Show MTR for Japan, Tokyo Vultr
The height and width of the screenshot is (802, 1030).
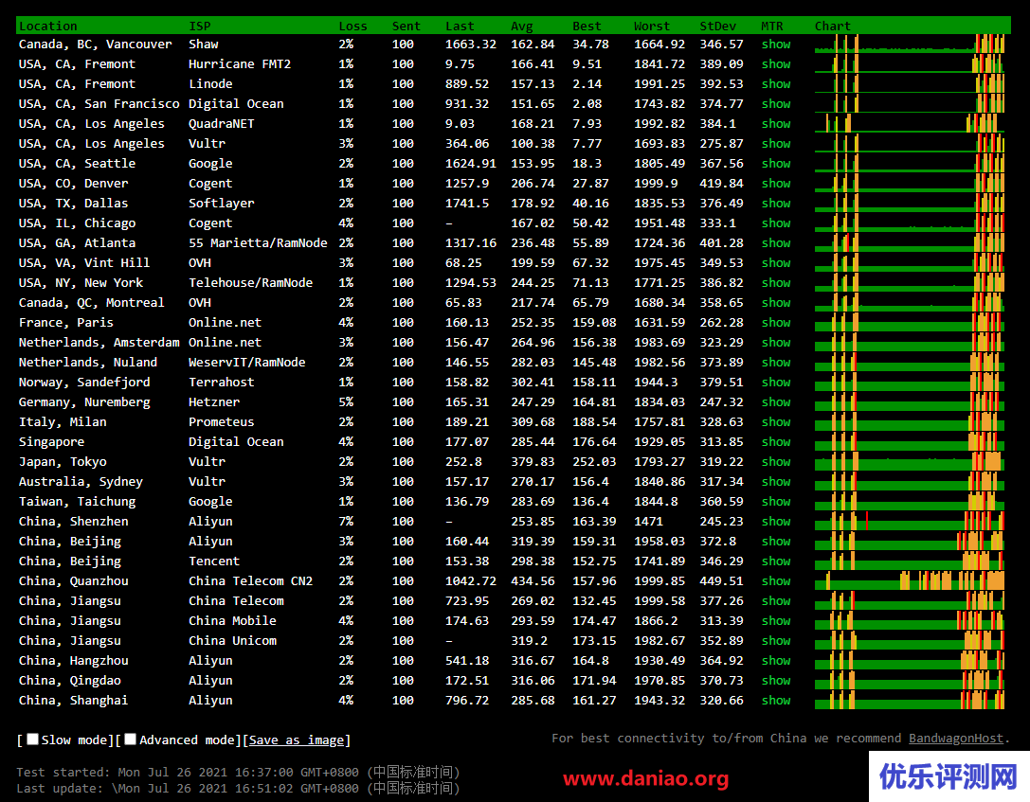coord(775,462)
